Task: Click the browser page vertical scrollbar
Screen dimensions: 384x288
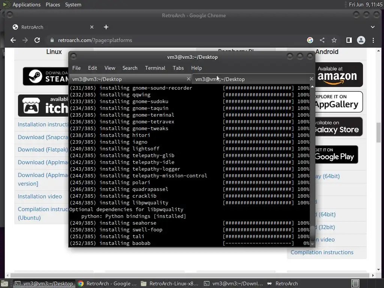Action: pyautogui.click(x=378, y=132)
